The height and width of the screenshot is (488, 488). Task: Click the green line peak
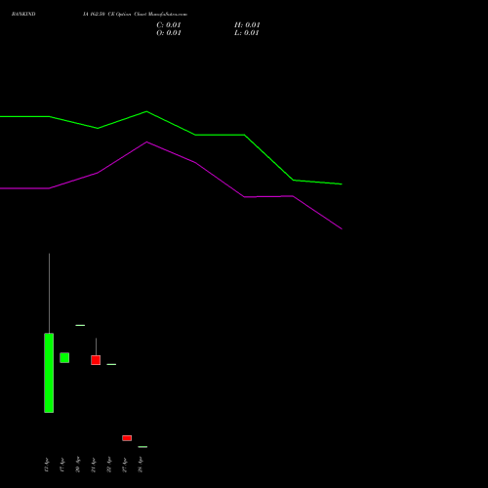point(146,111)
